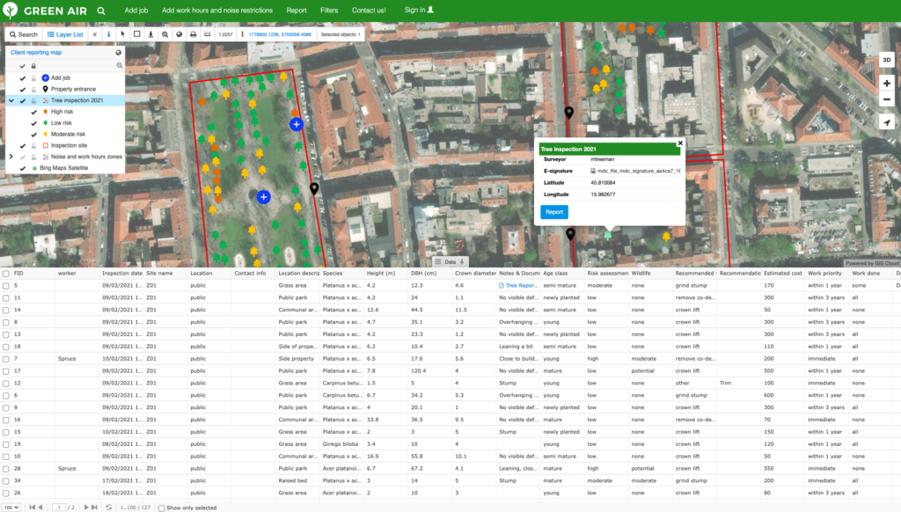Click the print map icon
Image resolution: width=901 pixels, height=512 pixels.
coord(192,34)
